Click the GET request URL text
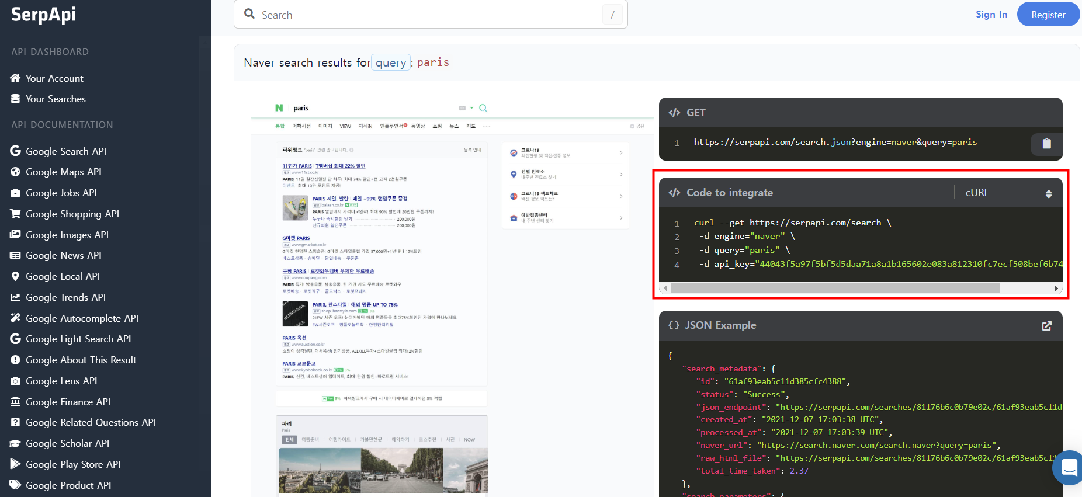 tap(835, 142)
